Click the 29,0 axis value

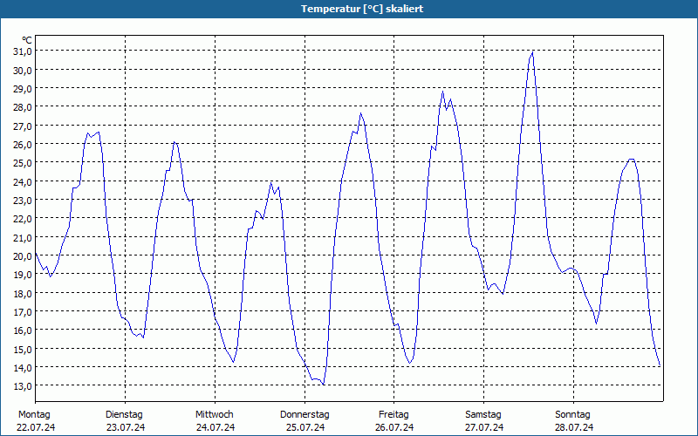pyautogui.click(x=23, y=89)
